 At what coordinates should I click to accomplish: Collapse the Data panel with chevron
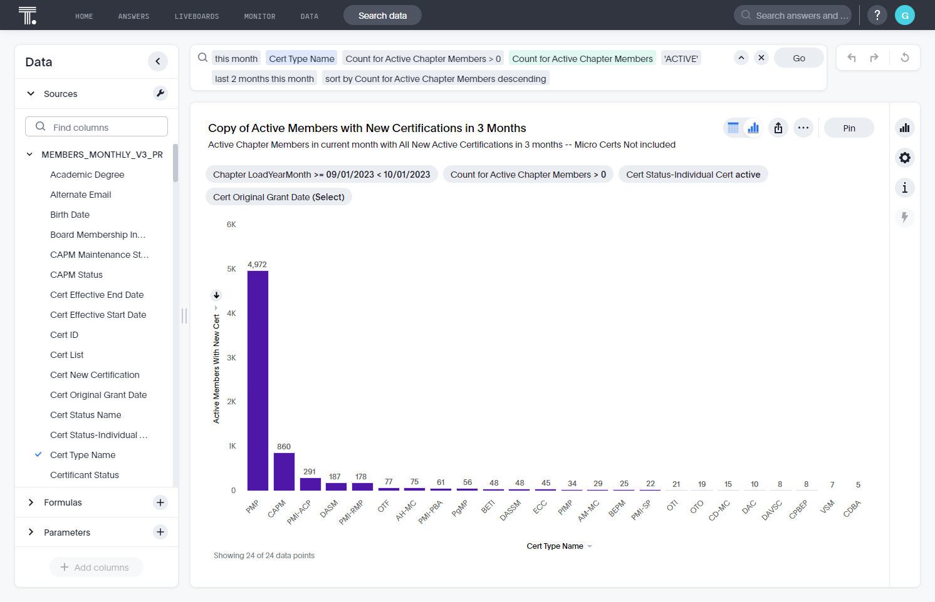[x=158, y=61]
